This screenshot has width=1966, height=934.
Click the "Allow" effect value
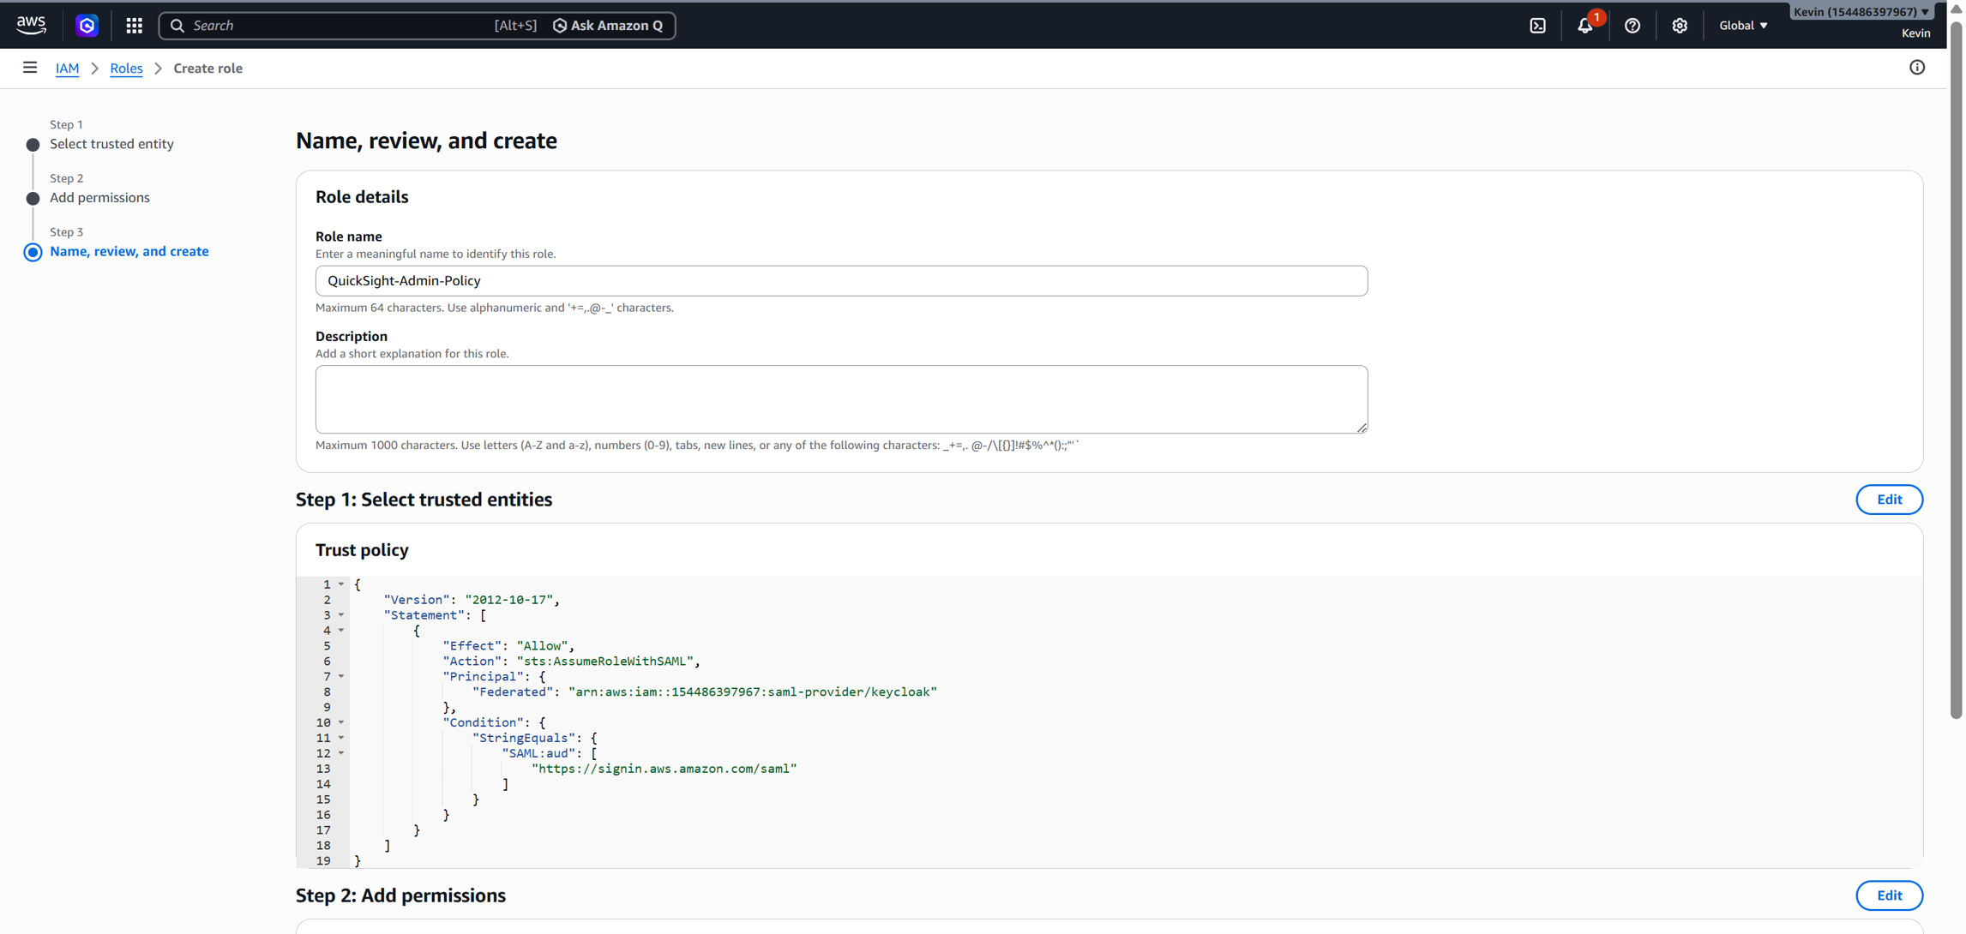click(x=542, y=646)
